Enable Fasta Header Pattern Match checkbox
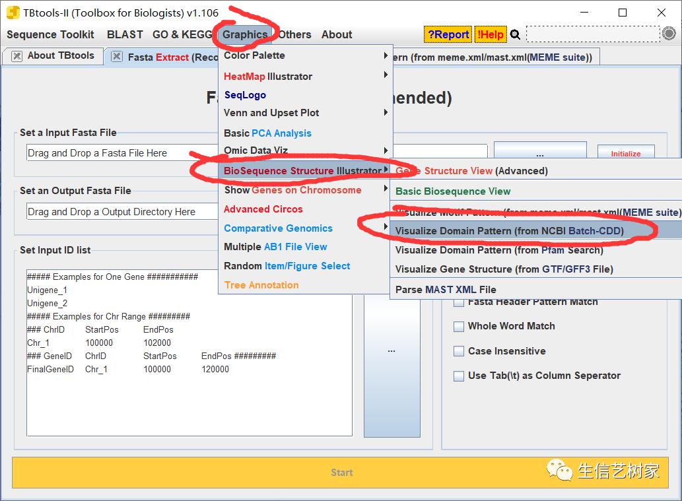 (x=458, y=302)
